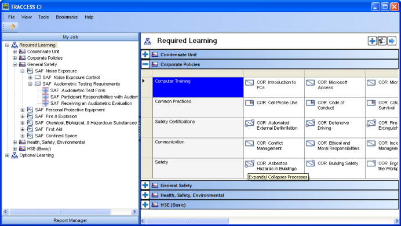Expand Condensate Unit section in right panel
Screen dimensions: 401x226
[x=145, y=54]
